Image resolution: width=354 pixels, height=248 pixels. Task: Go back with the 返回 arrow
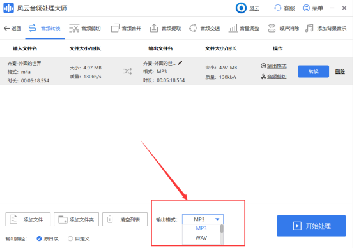pos(13,29)
